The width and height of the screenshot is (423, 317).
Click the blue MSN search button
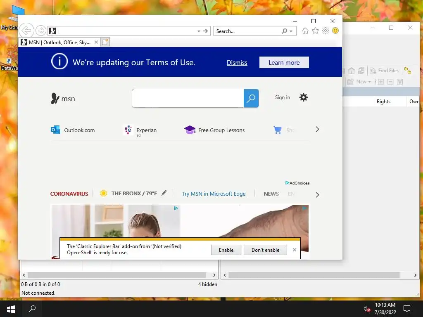251,98
